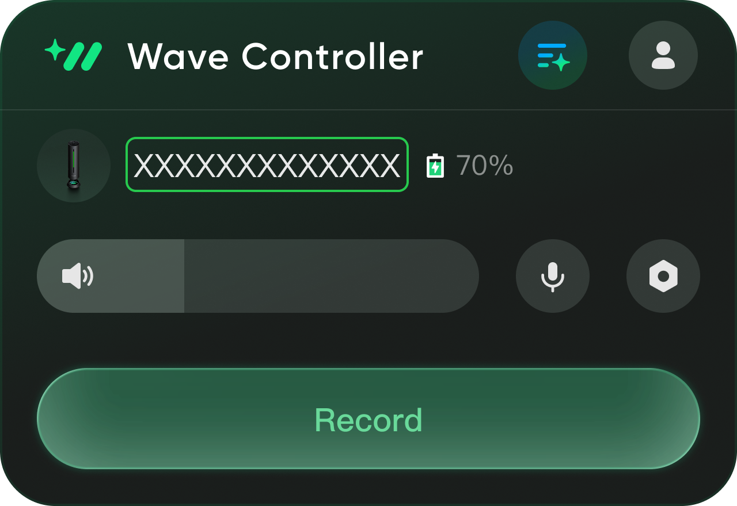Click the green-outlined XXXXXXXXXXXXX name box

267,164
